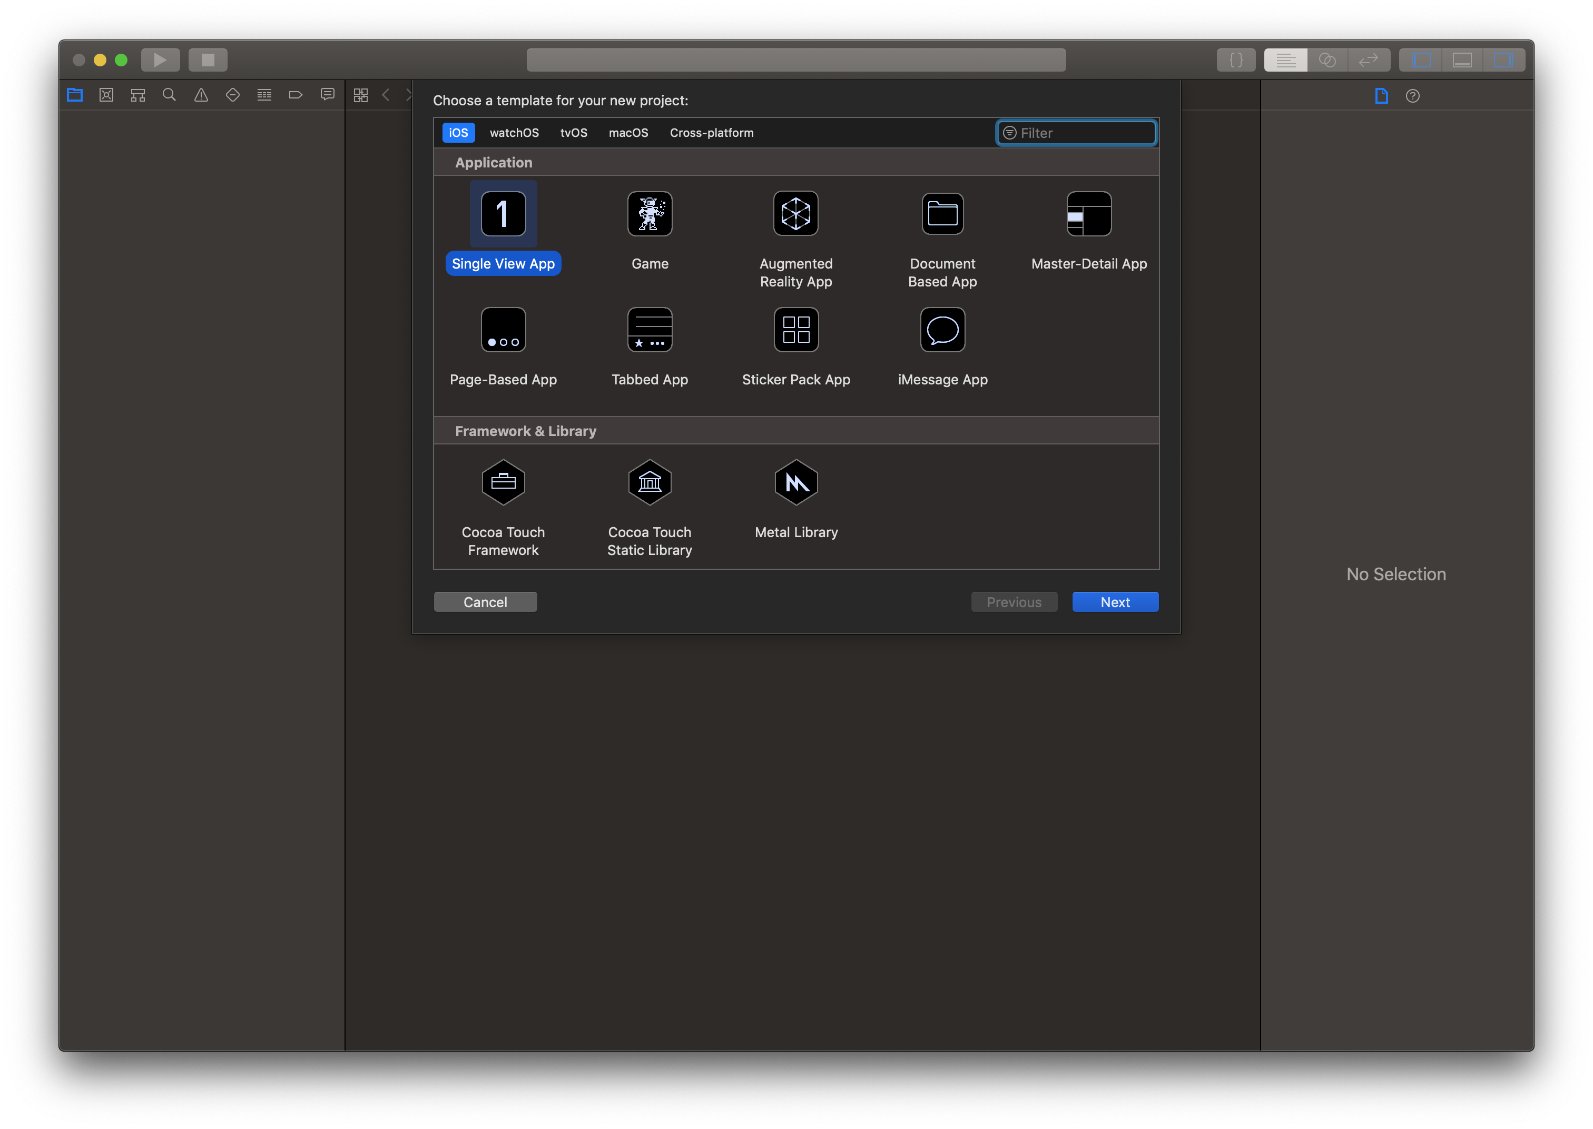Open the Quick Help inspector icon
Viewport: 1593px width, 1129px height.
(x=1412, y=96)
